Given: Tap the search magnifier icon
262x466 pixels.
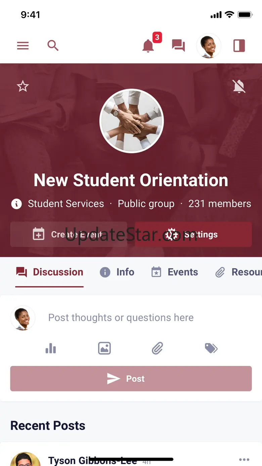Looking at the screenshot, I should 53,45.
